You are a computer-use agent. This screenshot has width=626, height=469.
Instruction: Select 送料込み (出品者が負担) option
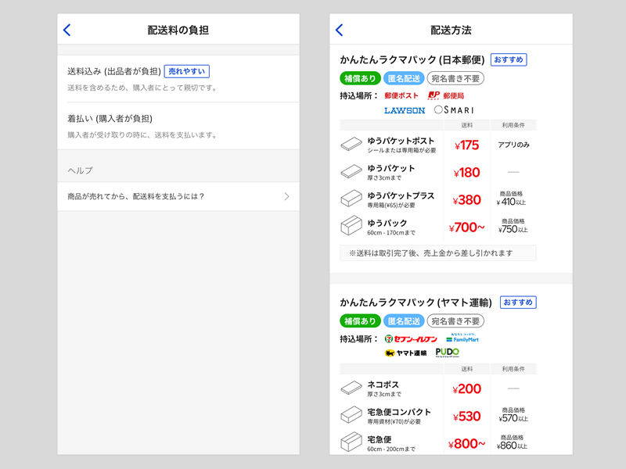point(178,79)
